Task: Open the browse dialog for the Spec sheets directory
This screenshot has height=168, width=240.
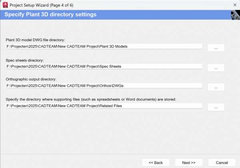Action: click(216, 68)
